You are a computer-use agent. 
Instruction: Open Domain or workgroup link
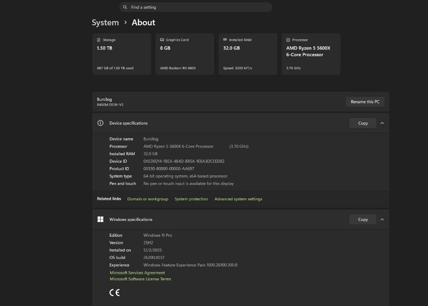(x=148, y=199)
